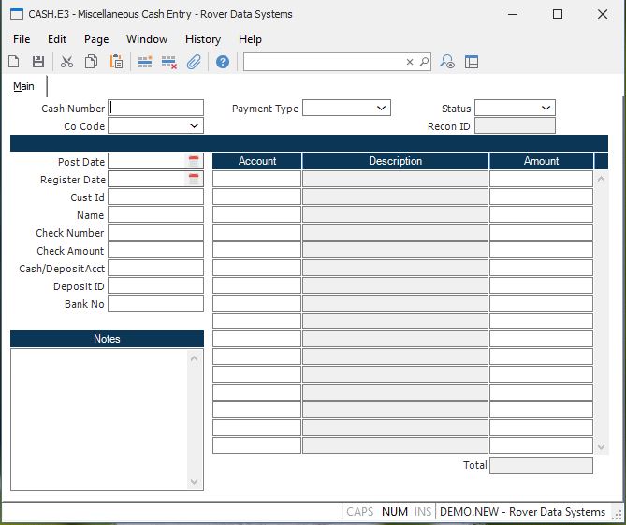This screenshot has height=525, width=626.
Task: Click the Copy icon in toolbar
Action: tap(91, 62)
